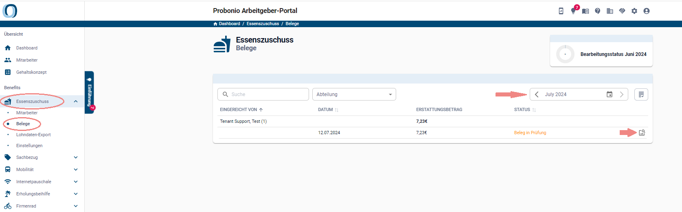Click the July 2024 month field
Image resolution: width=682 pixels, height=212 pixels.
point(579,94)
